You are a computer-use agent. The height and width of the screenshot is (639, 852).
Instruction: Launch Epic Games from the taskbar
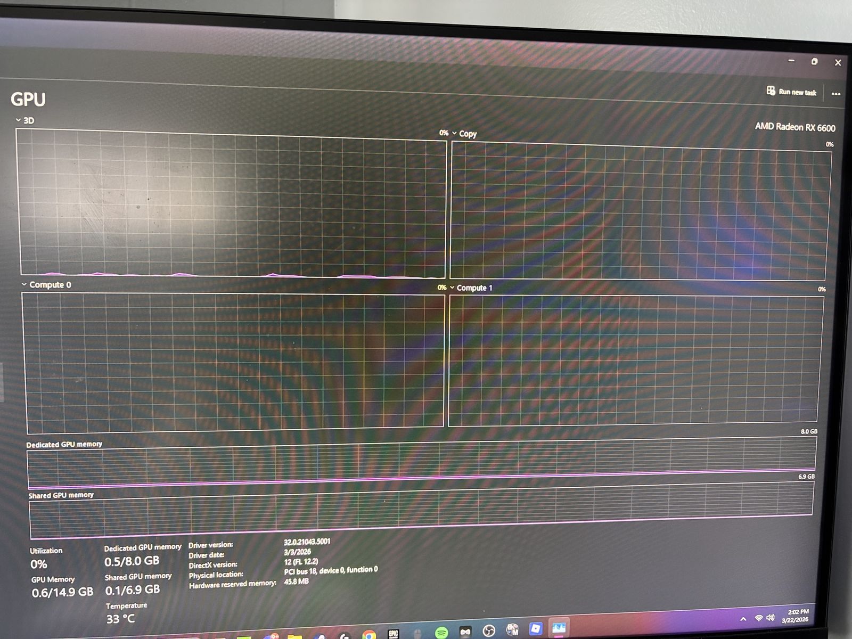394,633
